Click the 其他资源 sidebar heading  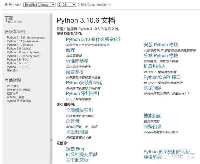coord(13,80)
